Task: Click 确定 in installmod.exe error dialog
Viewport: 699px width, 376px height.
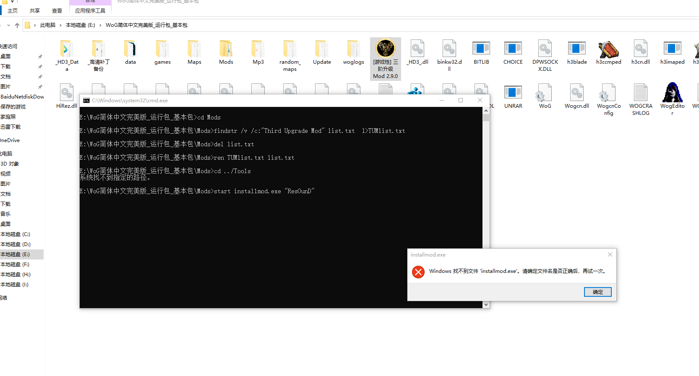Action: [598, 292]
